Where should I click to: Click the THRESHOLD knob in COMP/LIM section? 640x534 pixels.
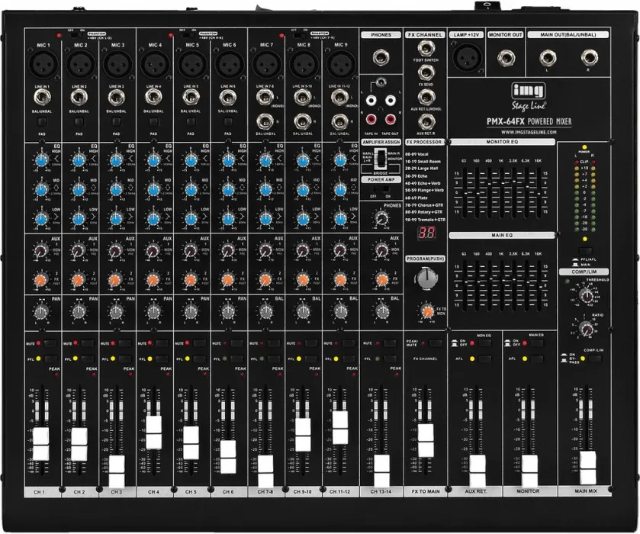(x=587, y=296)
